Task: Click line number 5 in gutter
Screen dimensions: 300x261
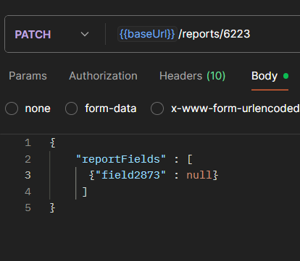Action: (x=28, y=207)
